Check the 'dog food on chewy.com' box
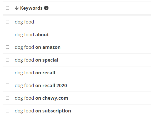This screenshot has height=115, width=151. click(x=7, y=98)
